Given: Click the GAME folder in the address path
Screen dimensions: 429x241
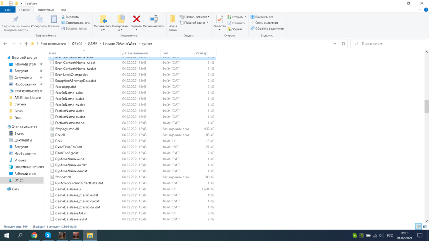Looking at the screenshot, I should 92,44.
